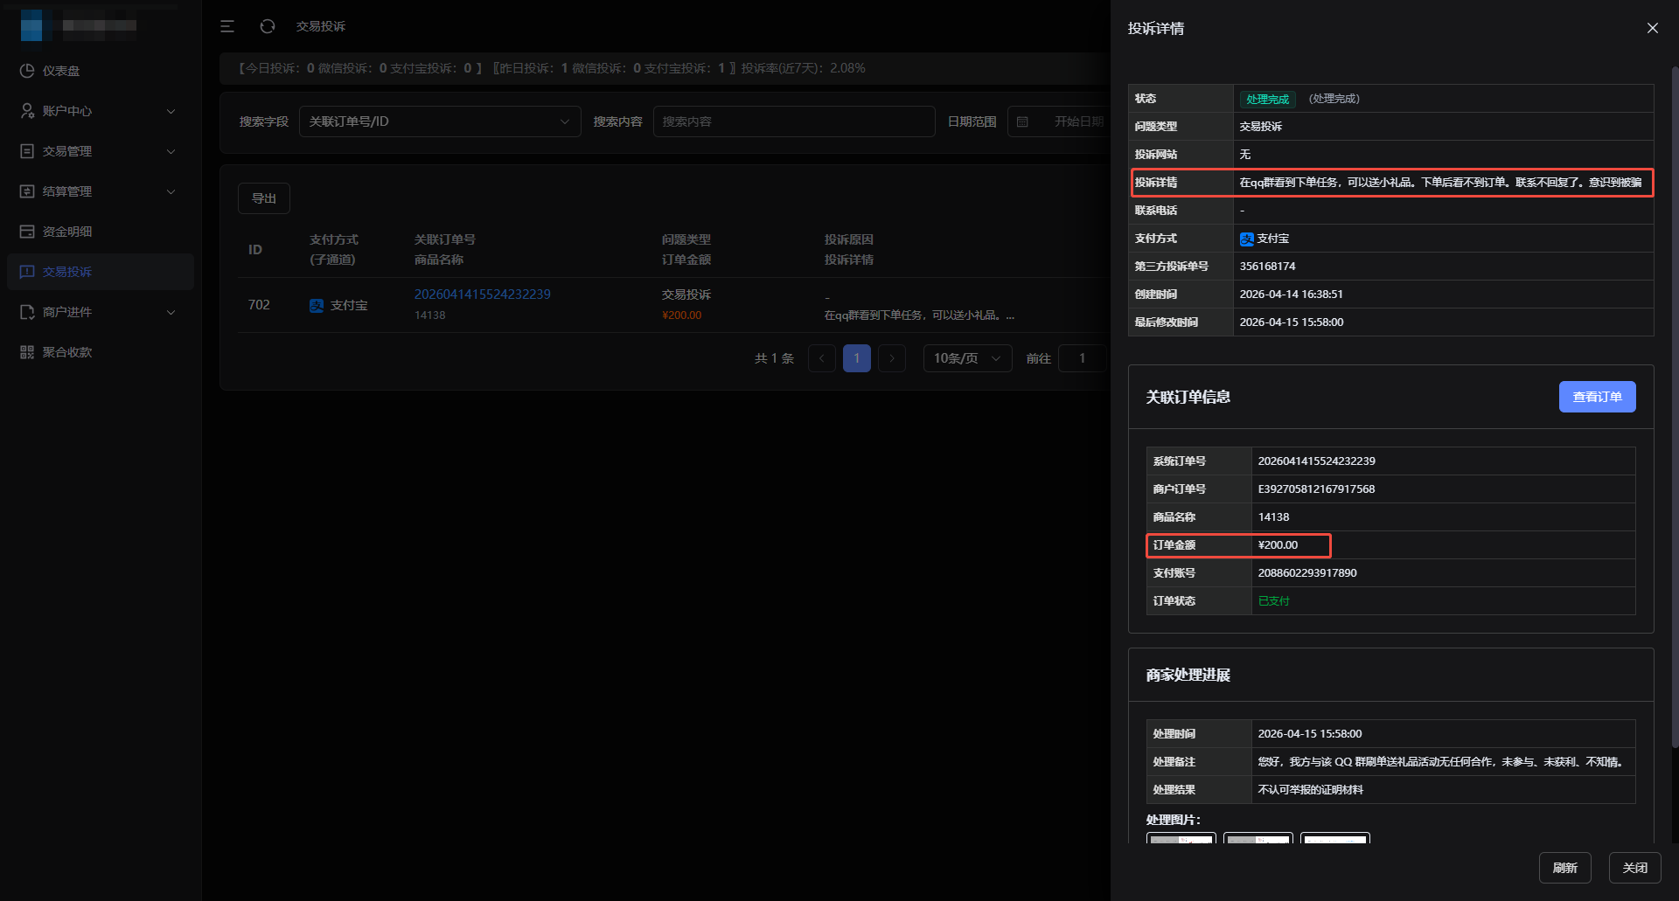1679x901 pixels.
Task: Close the 投诉详情 drawer with X
Action: pyautogui.click(x=1652, y=28)
